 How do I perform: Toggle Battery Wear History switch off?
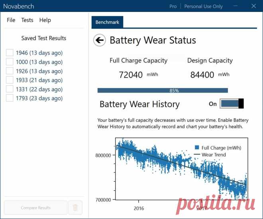(x=232, y=104)
